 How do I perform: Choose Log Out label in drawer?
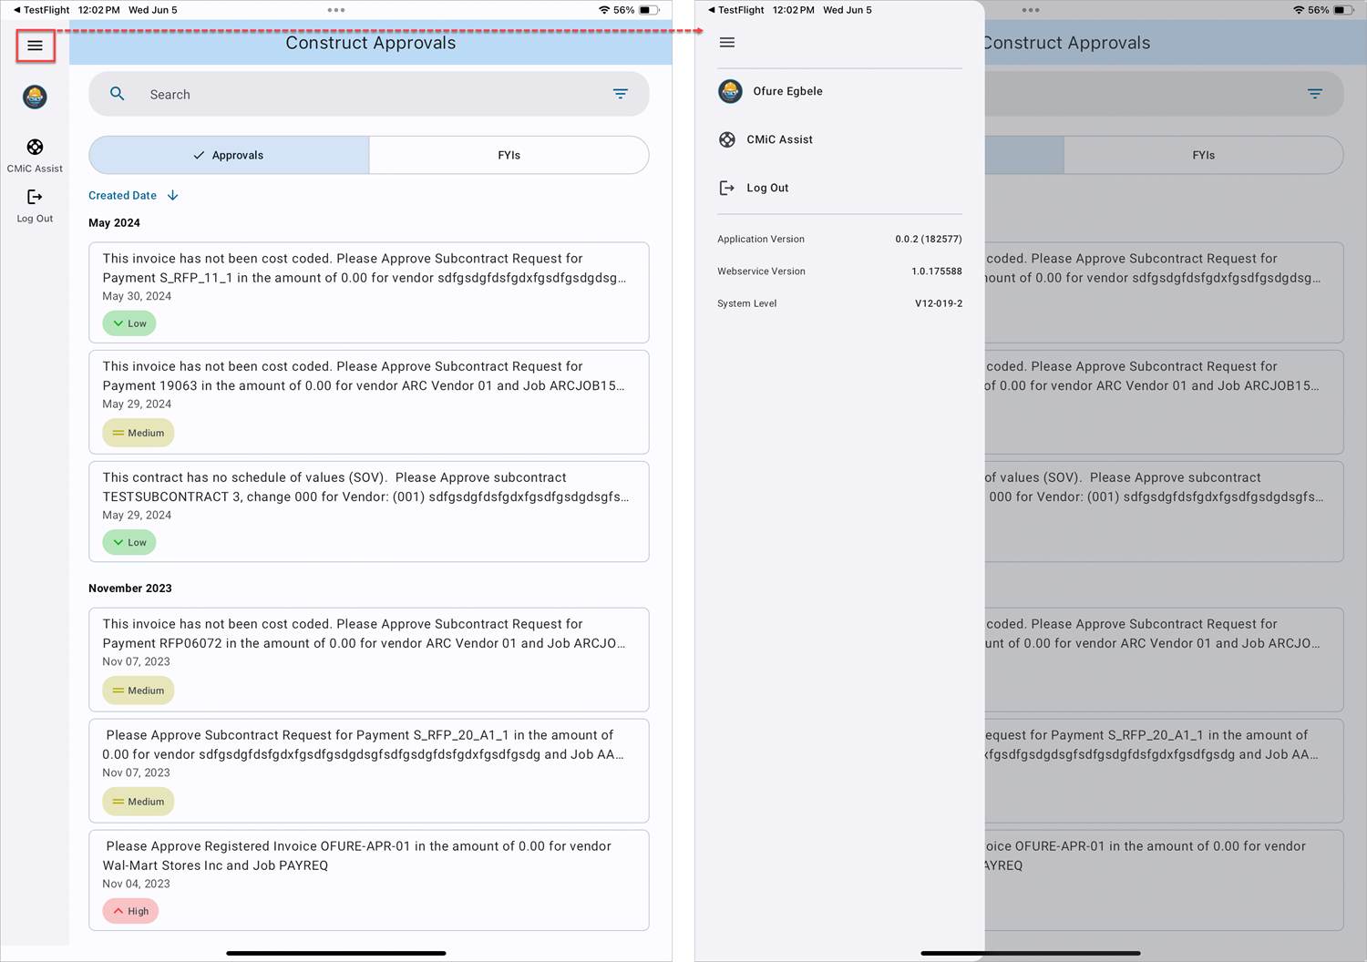click(767, 188)
